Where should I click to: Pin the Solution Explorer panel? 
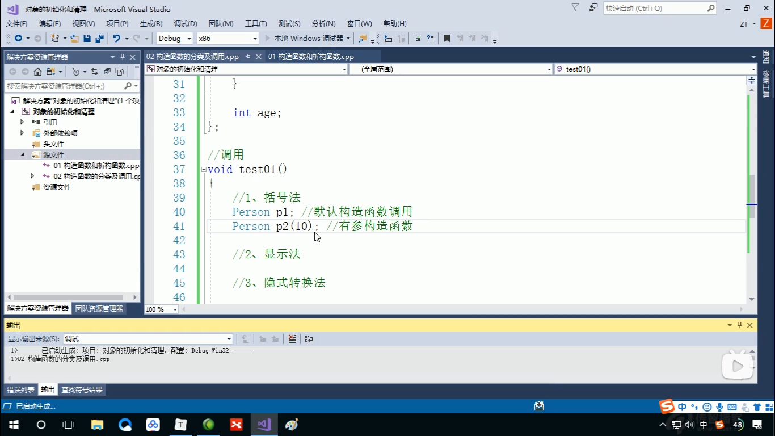(x=123, y=57)
